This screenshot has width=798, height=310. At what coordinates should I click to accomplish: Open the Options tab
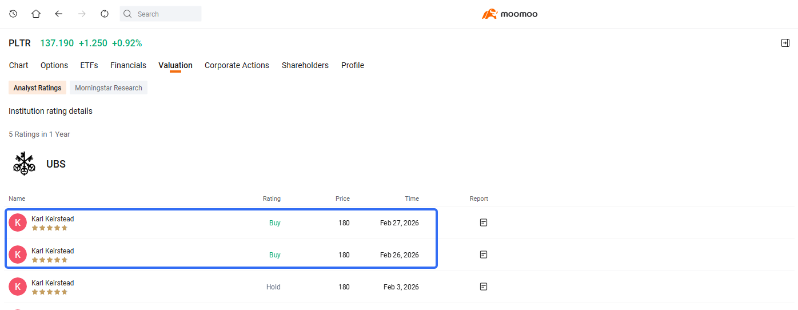[54, 65]
